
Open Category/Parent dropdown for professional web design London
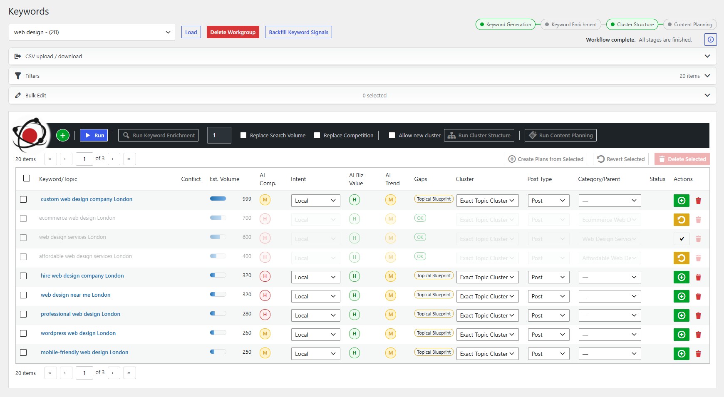tap(610, 315)
